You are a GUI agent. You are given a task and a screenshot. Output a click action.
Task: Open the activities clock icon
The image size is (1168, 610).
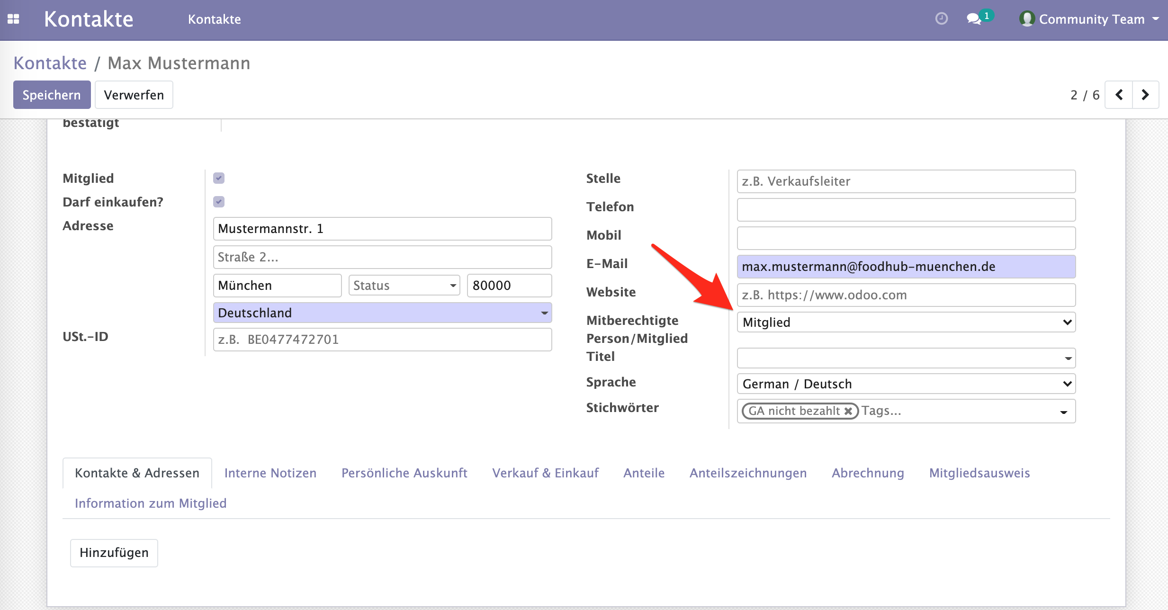(942, 18)
